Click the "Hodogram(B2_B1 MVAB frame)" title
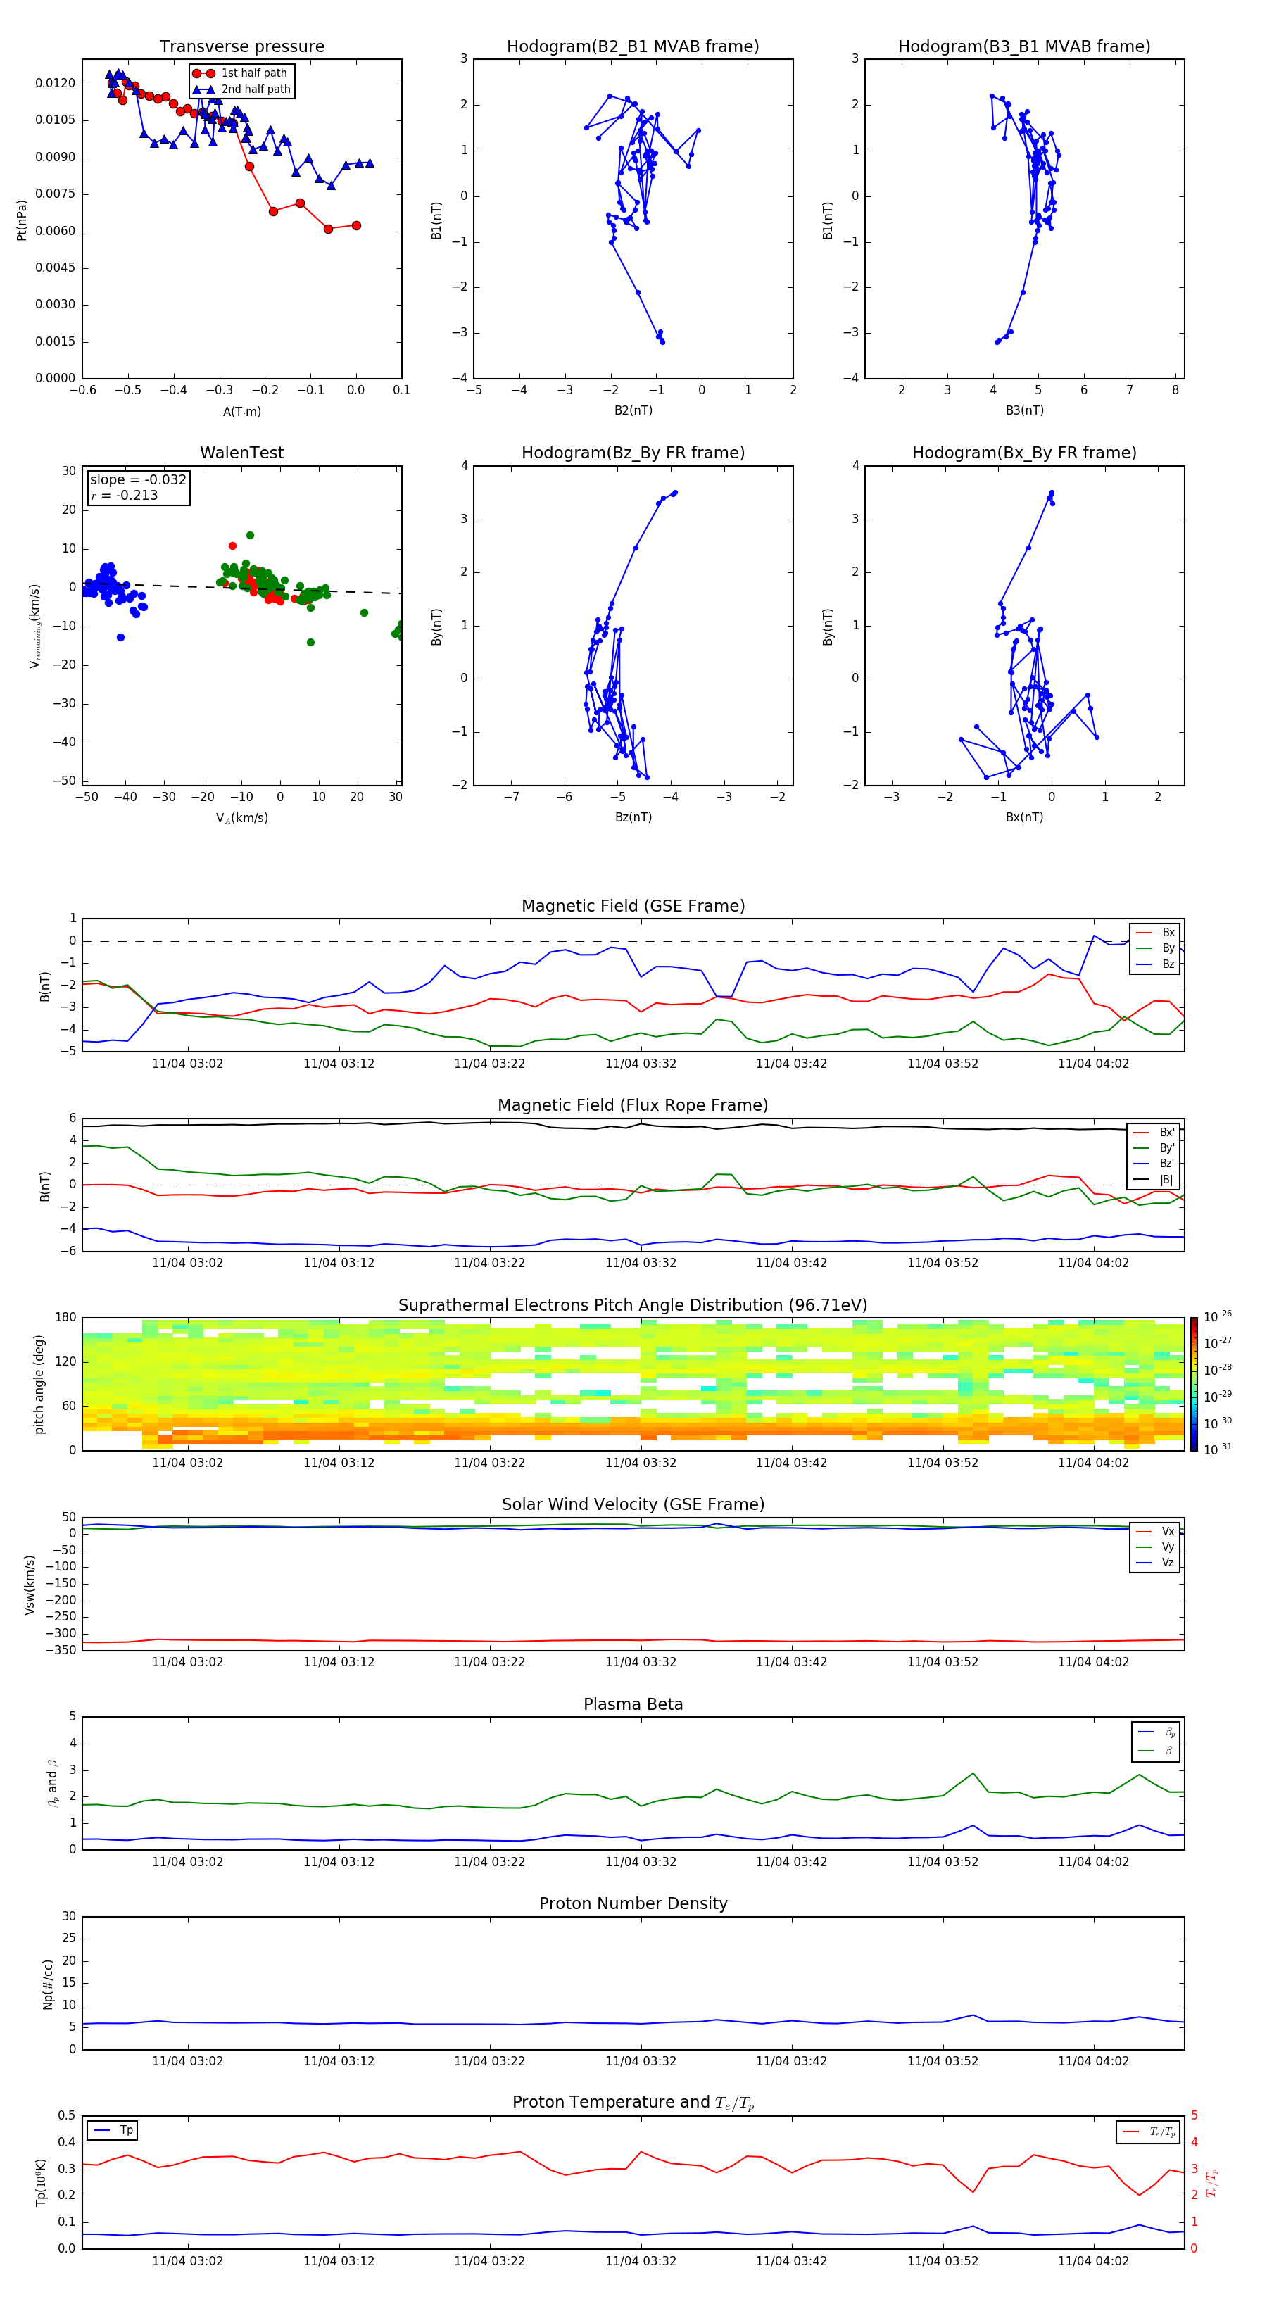 (633, 47)
